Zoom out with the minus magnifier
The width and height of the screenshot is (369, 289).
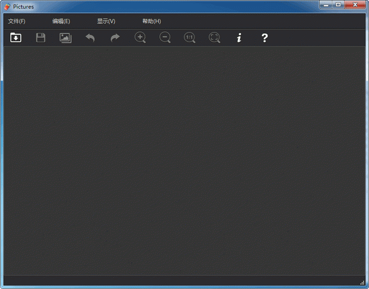pyautogui.click(x=165, y=38)
